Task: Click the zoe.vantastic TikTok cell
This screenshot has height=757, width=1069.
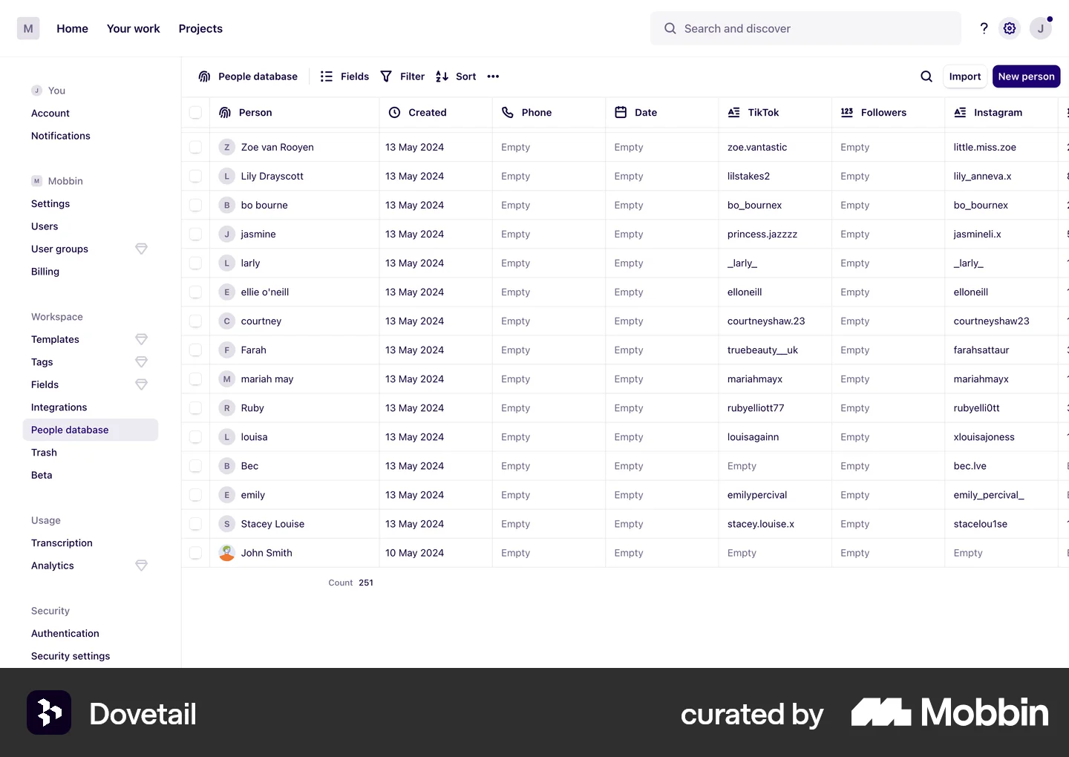Action: [775, 147]
